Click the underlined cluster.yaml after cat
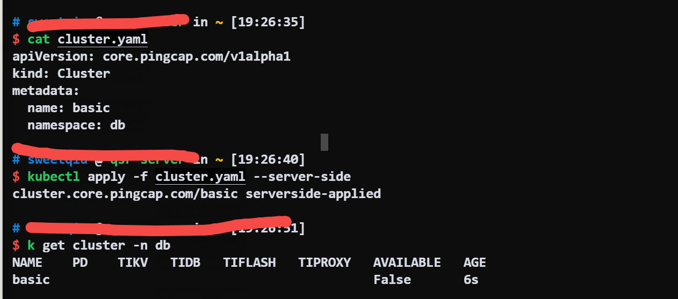Screen dimensions: 678x299 (x=102, y=39)
